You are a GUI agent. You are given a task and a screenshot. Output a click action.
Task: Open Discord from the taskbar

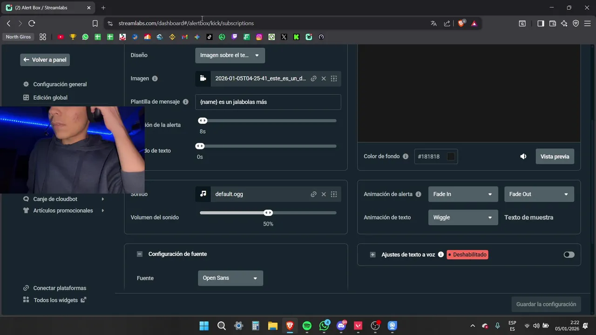point(341,326)
